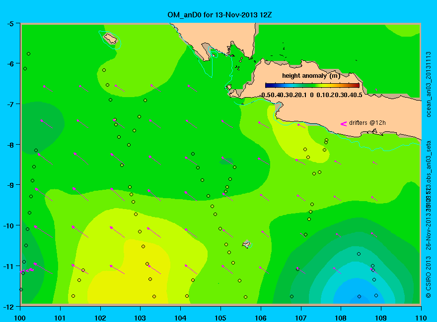The width and height of the screenshot is (437, 322).
Task: Click longitude axis label 107
Action: [301, 318]
